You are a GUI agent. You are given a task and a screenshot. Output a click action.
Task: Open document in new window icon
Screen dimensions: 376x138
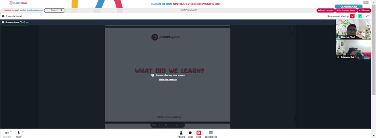tap(292, 29)
